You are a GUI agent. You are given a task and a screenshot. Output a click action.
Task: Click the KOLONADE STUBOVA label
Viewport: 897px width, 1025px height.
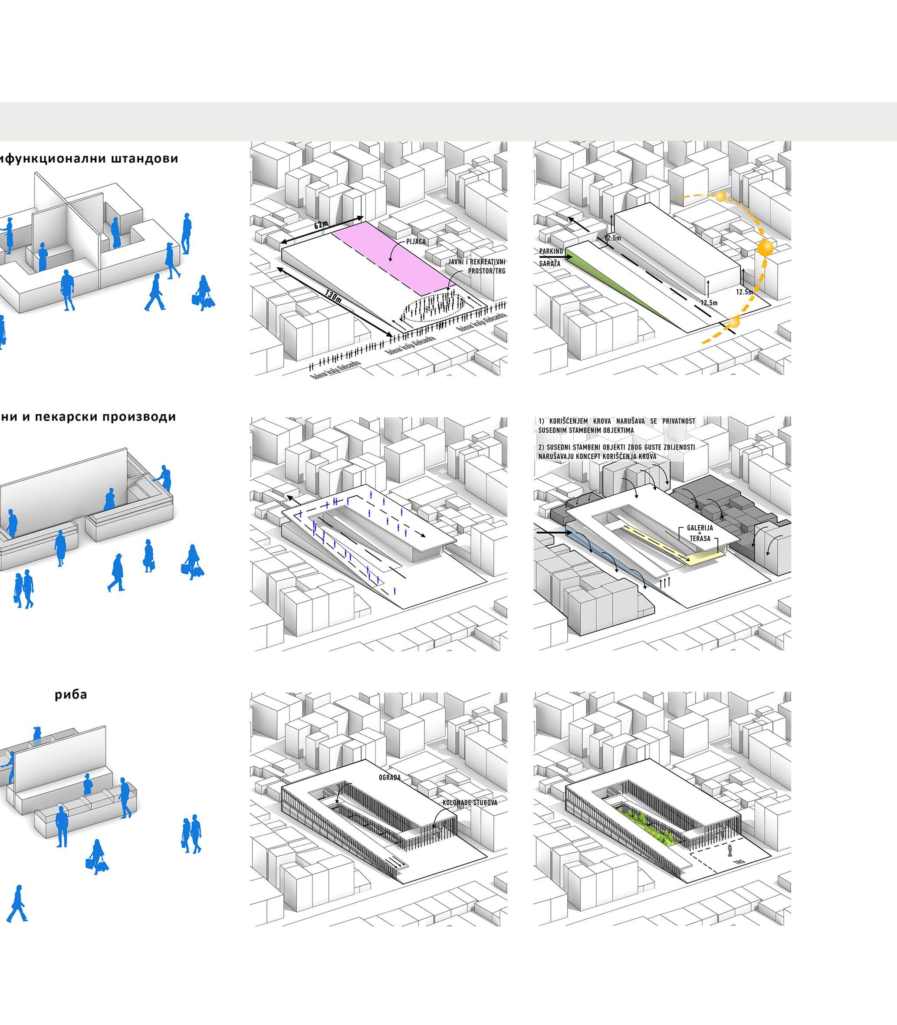(x=470, y=803)
